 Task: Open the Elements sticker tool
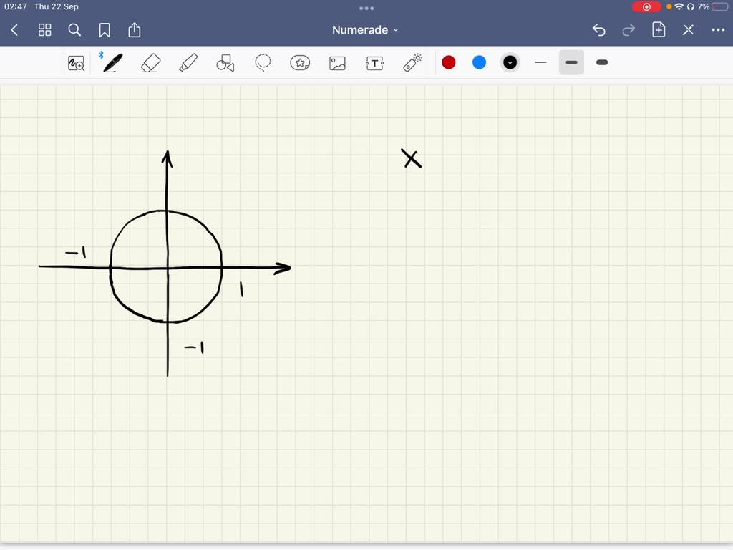[x=300, y=62]
